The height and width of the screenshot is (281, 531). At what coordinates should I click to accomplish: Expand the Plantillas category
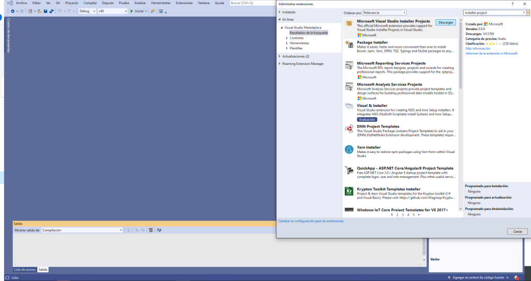287,48
